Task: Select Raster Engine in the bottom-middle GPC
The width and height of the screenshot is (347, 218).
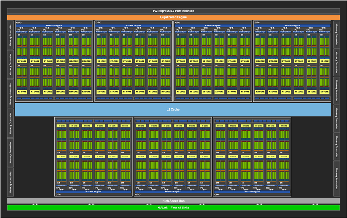Action: tap(173, 192)
